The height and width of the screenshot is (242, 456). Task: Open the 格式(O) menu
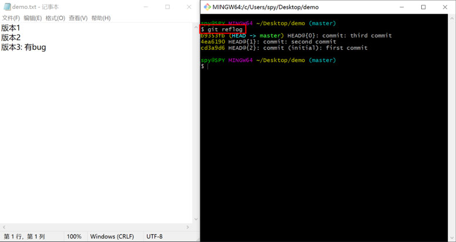[x=55, y=18]
